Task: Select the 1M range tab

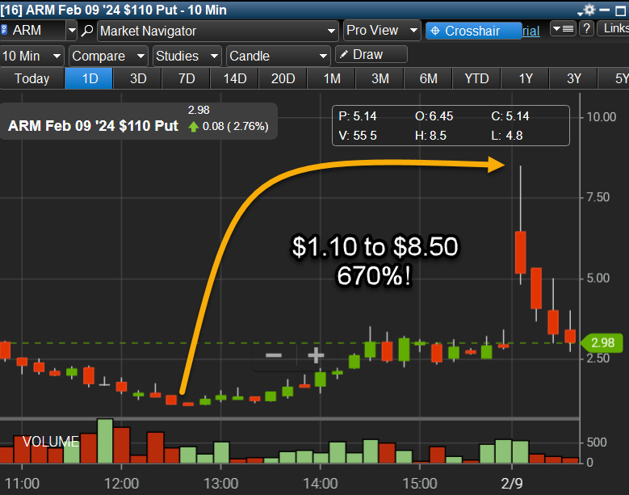Action: click(332, 78)
